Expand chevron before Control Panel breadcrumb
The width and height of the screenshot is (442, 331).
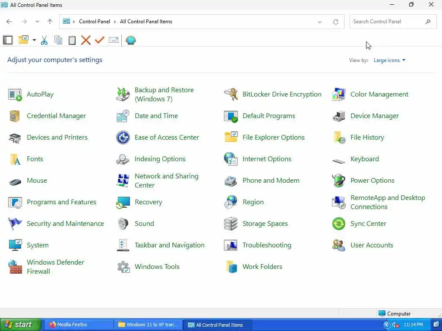pos(74,22)
